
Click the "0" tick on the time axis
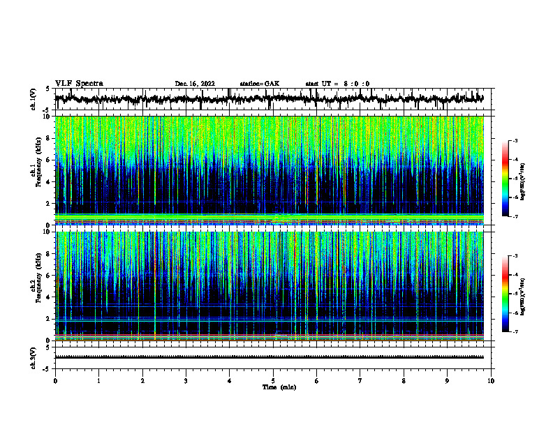click(x=55, y=381)
